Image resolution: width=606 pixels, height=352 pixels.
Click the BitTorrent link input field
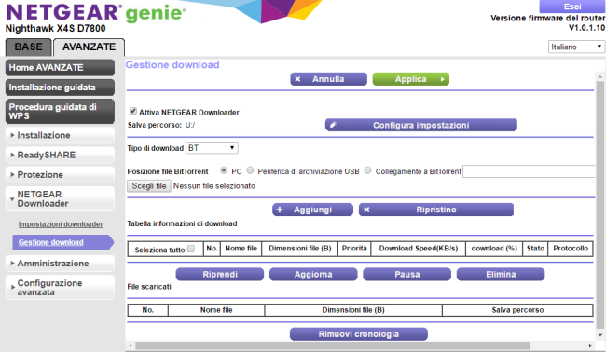click(529, 171)
